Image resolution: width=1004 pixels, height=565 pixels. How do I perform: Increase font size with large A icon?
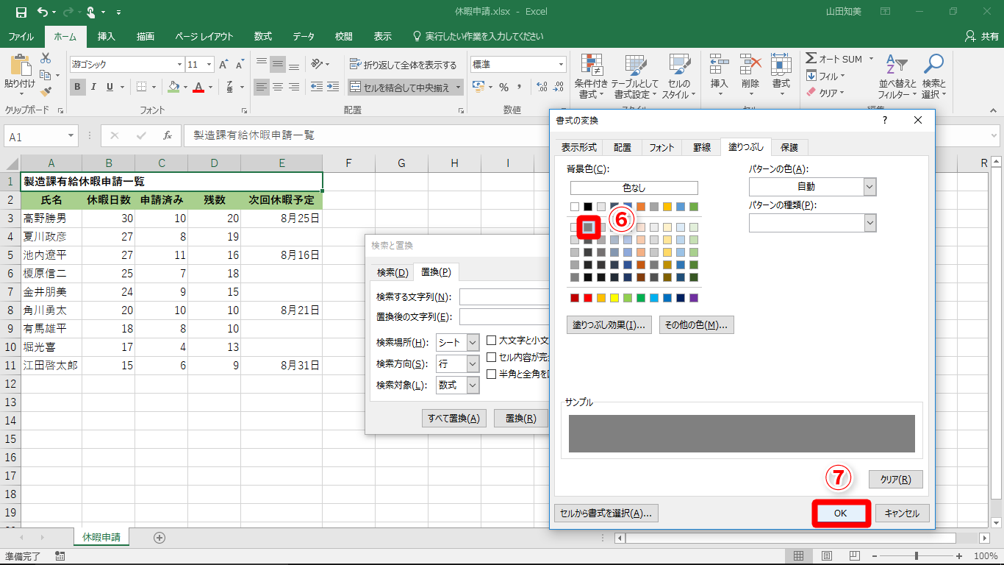(223, 65)
